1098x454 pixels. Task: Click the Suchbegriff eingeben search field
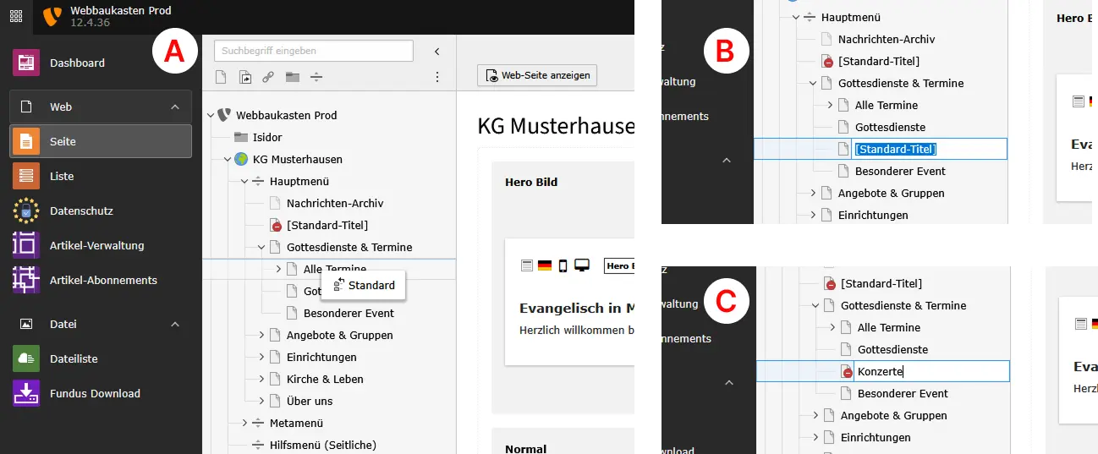click(x=313, y=51)
